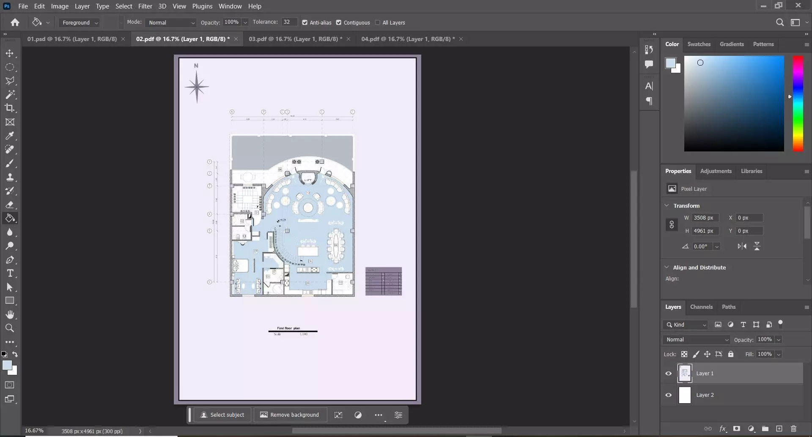
Task: Open the Layers panel Opacity dropdown
Action: pos(779,339)
